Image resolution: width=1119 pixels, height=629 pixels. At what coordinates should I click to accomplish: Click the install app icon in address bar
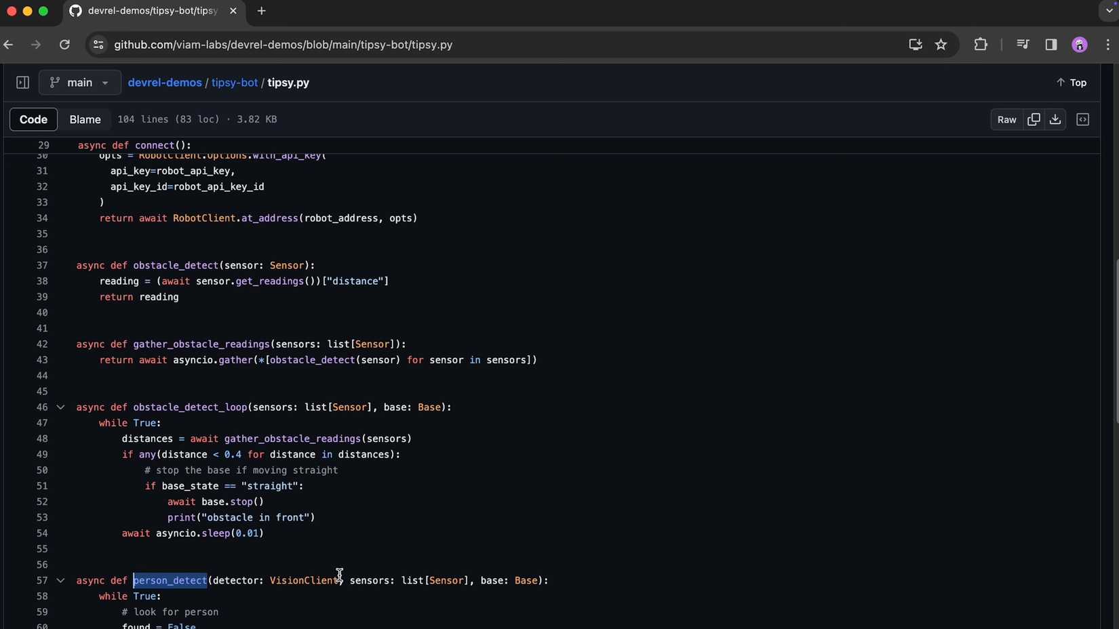point(915,45)
